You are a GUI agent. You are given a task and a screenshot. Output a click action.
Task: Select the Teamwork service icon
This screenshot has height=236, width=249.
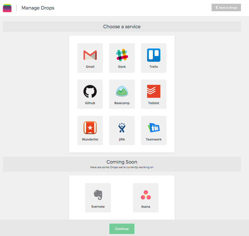pos(153,128)
